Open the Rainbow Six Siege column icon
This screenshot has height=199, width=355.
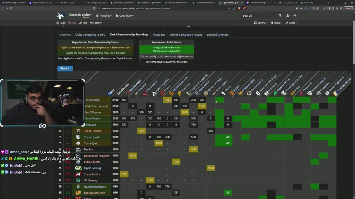pyautogui.click(x=258, y=93)
